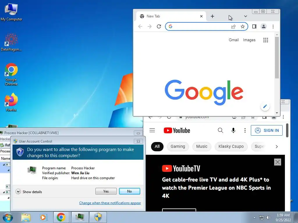The width and height of the screenshot is (298, 223).
Task: Share this page icon in address bar
Action: [233, 26]
